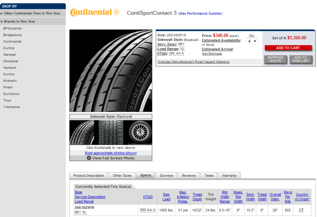The width and height of the screenshot is (317, 217).
Task: Select Hankook brand
Action: point(10,67)
